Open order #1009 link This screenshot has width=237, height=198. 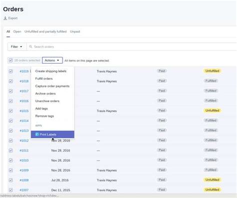[24, 170]
